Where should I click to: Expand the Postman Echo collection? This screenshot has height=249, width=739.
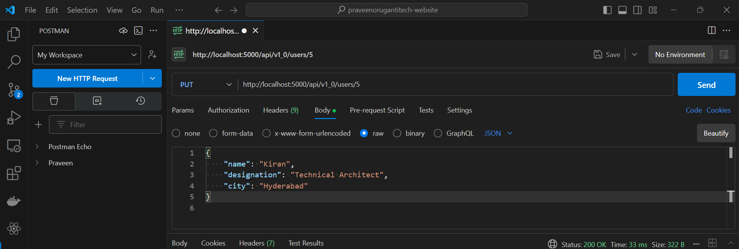[x=37, y=146]
